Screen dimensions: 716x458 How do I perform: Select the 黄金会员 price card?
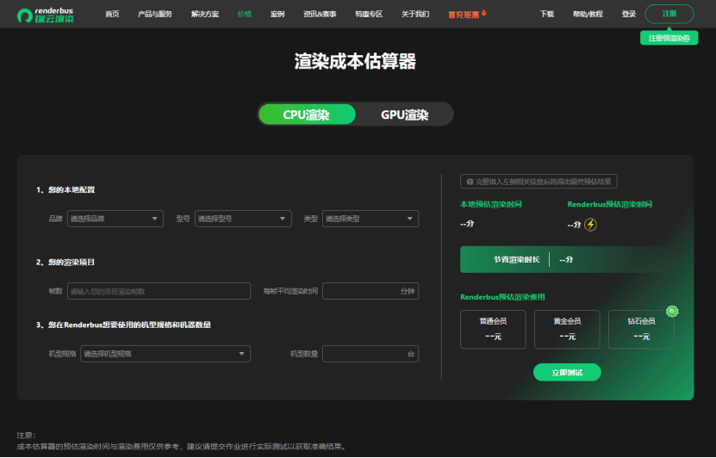coord(567,330)
